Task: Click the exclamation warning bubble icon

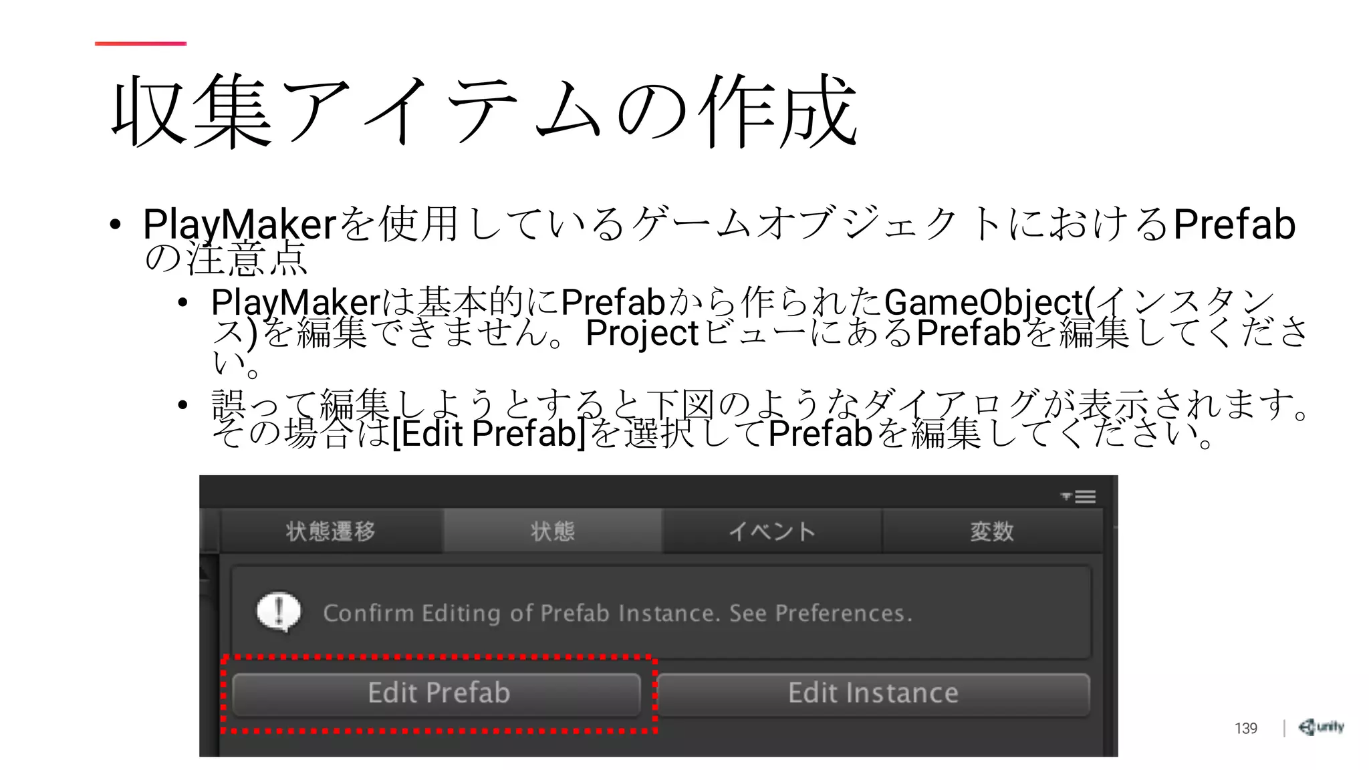Action: tap(279, 612)
